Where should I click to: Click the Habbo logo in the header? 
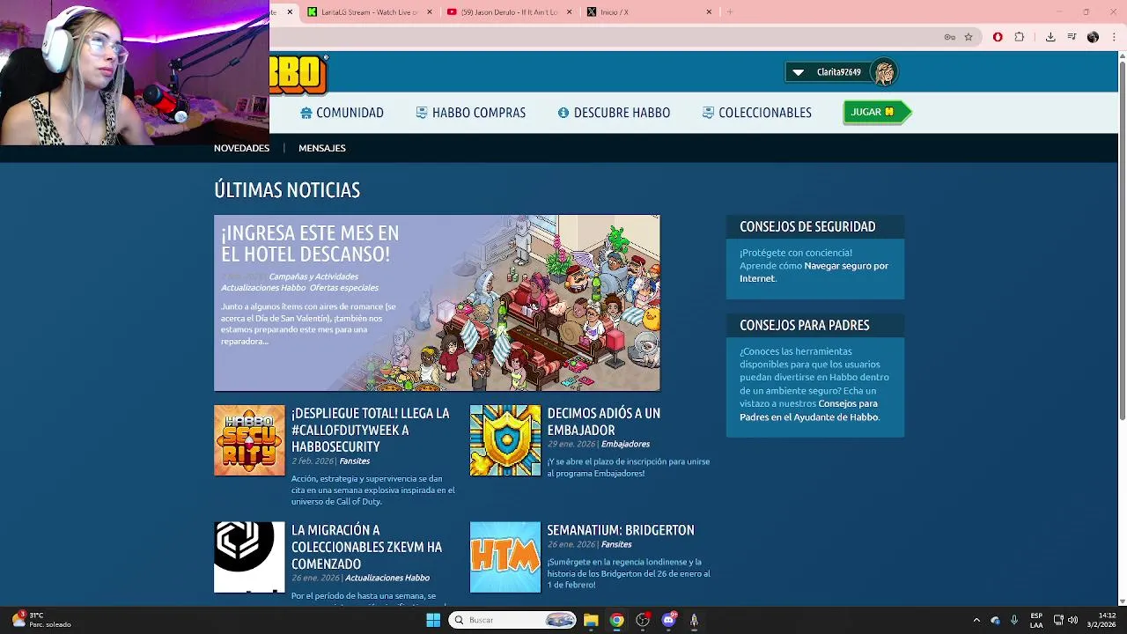pyautogui.click(x=298, y=74)
